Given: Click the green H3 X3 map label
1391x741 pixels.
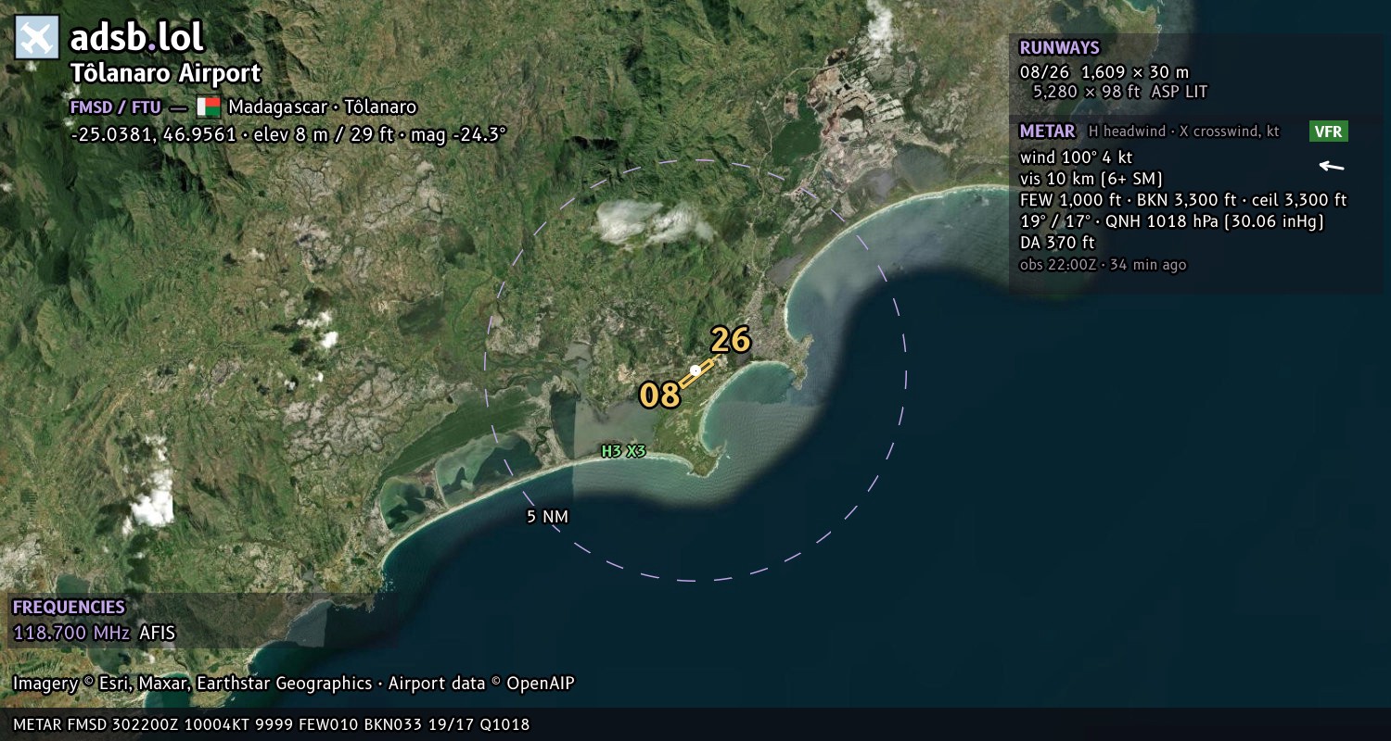Looking at the screenshot, I should pos(623,452).
